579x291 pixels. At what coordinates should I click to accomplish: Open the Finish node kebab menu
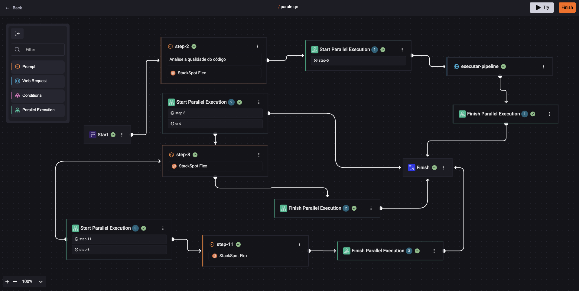tap(443, 168)
